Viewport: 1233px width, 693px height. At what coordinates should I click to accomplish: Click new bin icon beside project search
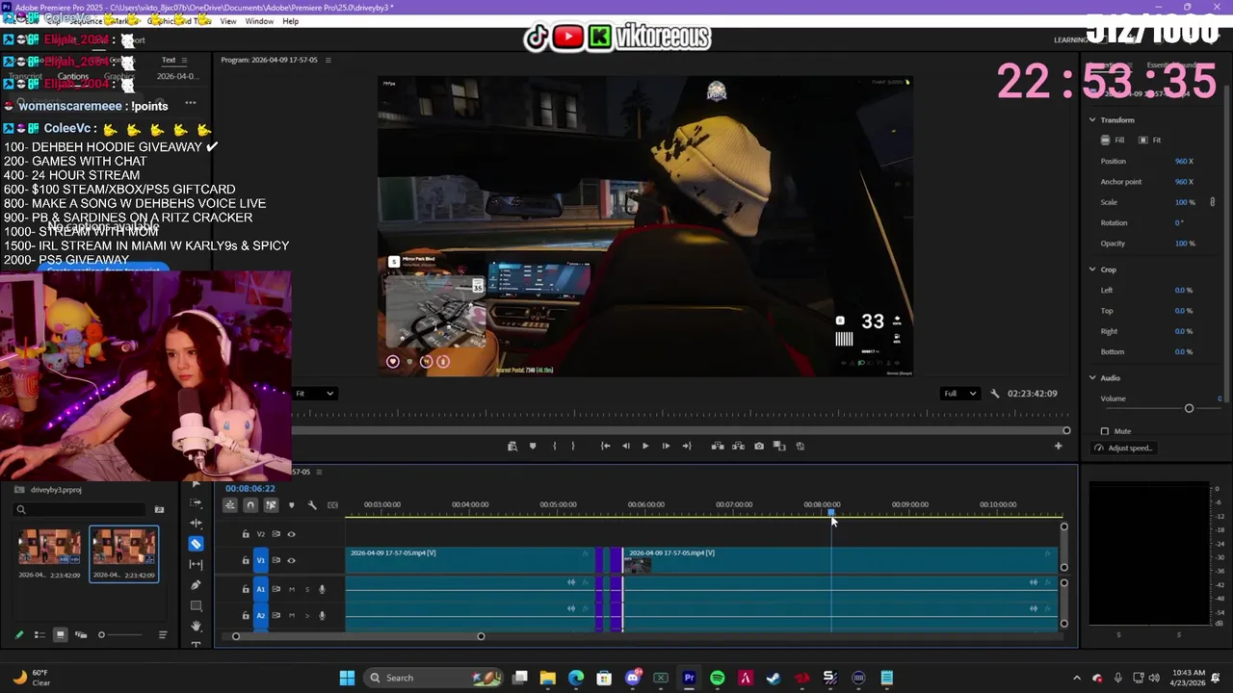tap(159, 510)
